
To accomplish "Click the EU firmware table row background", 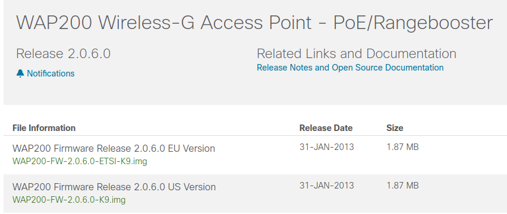I will point(255,155).
